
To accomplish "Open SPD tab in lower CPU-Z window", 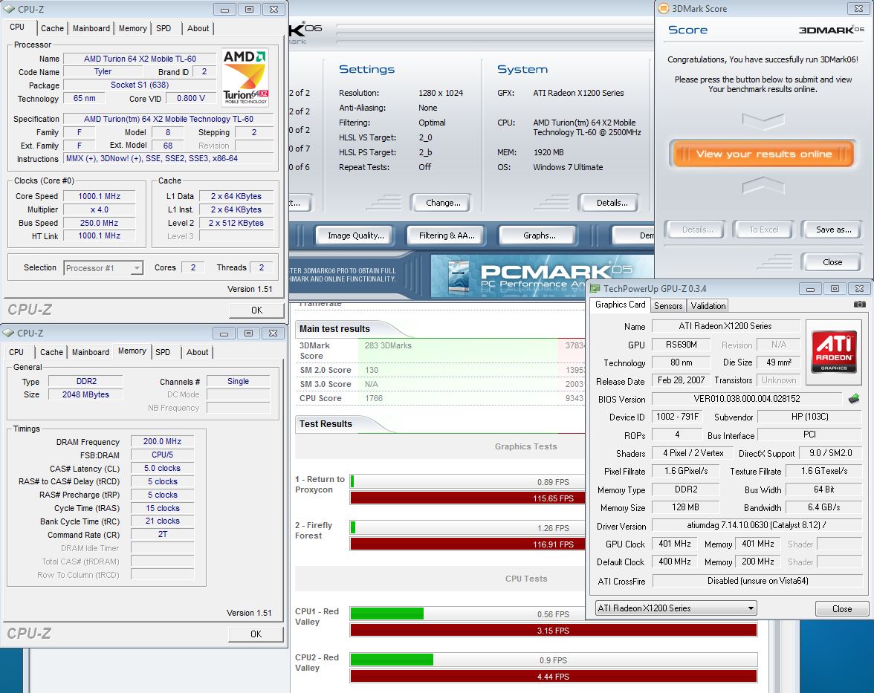I will click(x=163, y=352).
